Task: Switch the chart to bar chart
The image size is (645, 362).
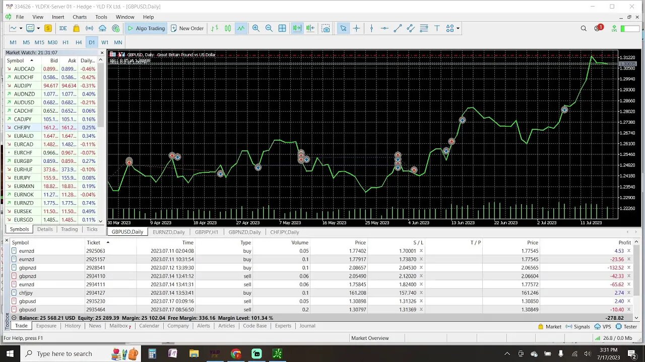Action: pos(215,29)
